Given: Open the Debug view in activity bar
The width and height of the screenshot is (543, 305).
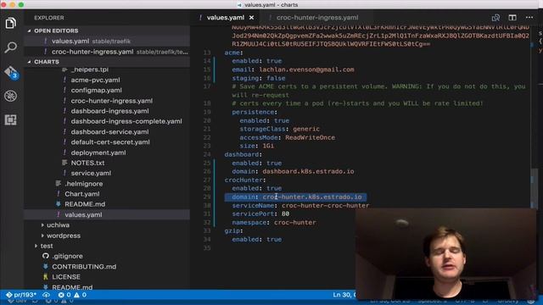Looking at the screenshot, I should click(x=11, y=96).
